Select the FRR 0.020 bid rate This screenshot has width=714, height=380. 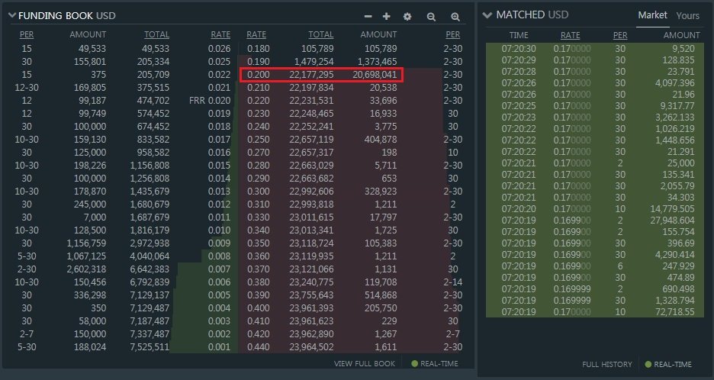pyautogui.click(x=210, y=101)
